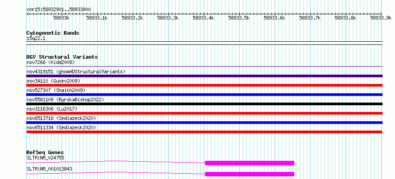
Task: Click the SLTM NM_001013843 magenta exon block
Action: click(x=249, y=174)
